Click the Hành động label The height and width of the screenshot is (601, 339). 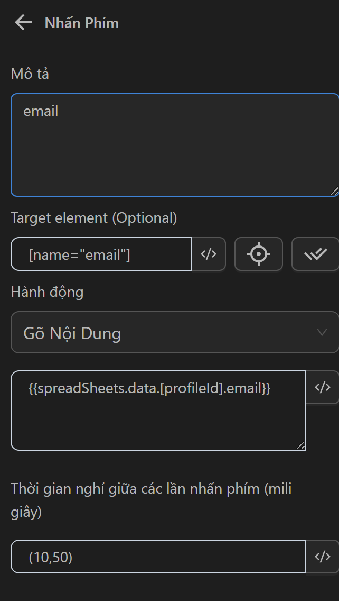[x=47, y=292]
